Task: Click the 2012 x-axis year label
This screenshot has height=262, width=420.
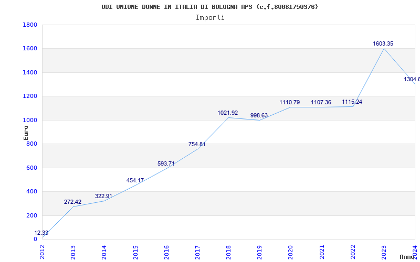Action: [42, 252]
